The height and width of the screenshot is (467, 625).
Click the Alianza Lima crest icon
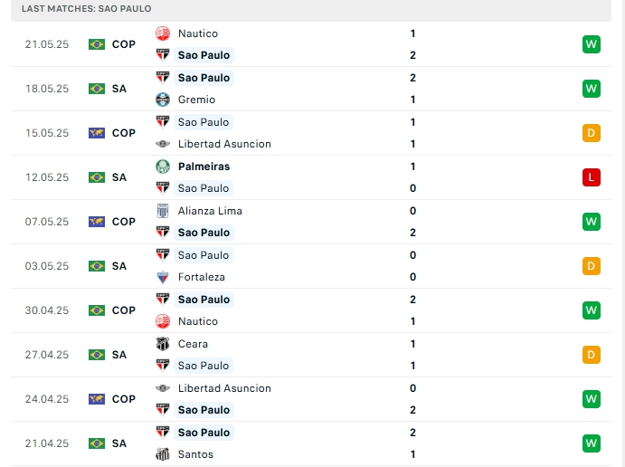point(163,211)
